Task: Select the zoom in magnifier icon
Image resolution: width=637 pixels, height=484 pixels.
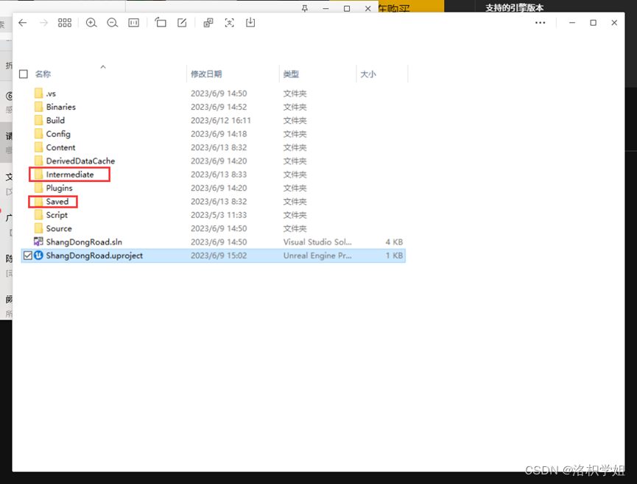Action: pyautogui.click(x=91, y=23)
